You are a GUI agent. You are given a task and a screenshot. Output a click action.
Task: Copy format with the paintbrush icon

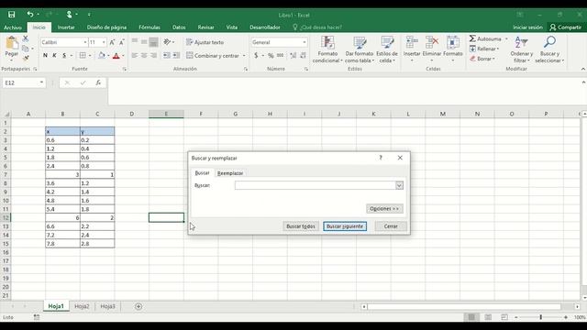click(26, 58)
